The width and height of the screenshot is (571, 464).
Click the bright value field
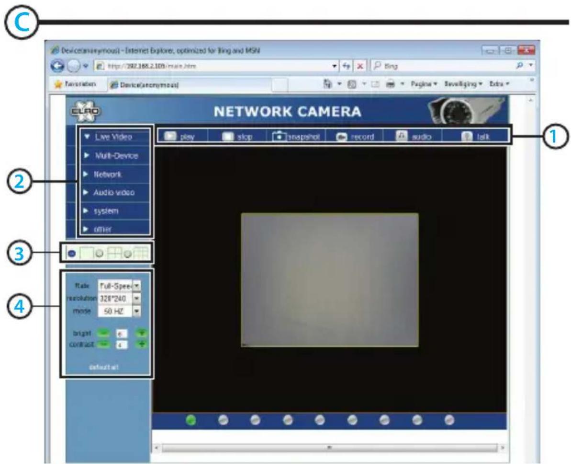point(122,333)
